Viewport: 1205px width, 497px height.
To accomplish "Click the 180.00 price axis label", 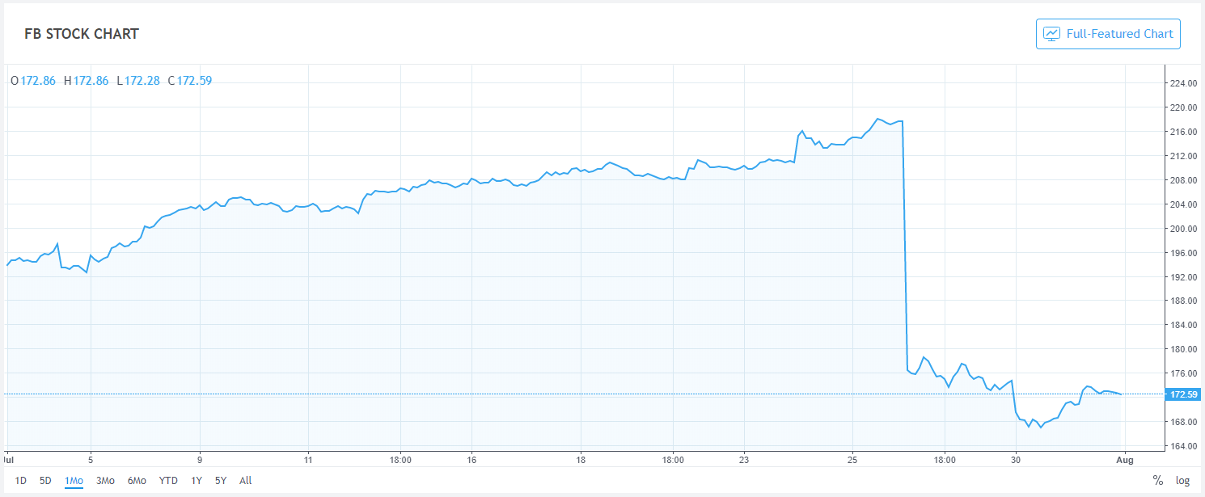I will click(x=1184, y=349).
